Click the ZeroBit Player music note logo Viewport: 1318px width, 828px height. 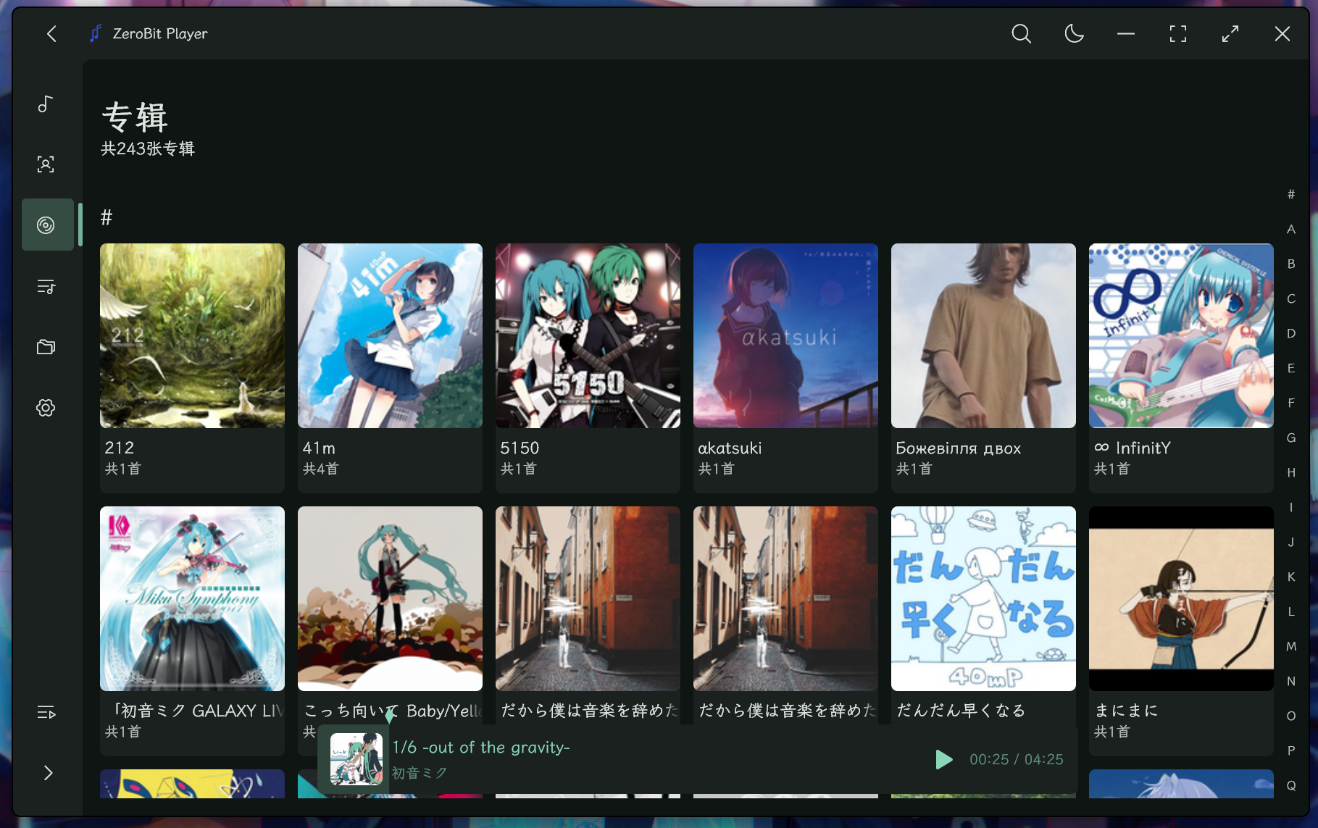(x=95, y=33)
